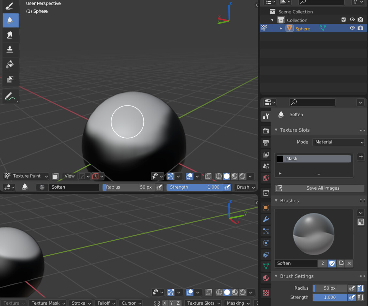This screenshot has height=306, width=368.
Task: Adjust the Strength slider in Brush Settings
Action: coord(330,297)
